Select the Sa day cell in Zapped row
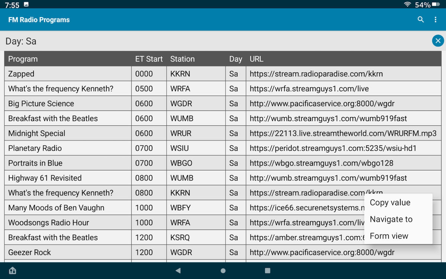446x279 pixels. 236,74
